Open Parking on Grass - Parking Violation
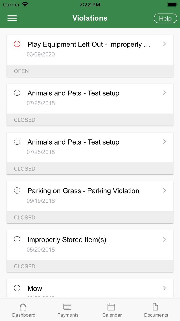The image size is (180, 321). pyautogui.click(x=83, y=191)
